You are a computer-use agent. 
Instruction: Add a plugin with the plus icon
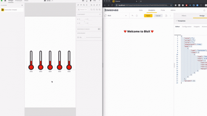22,5
